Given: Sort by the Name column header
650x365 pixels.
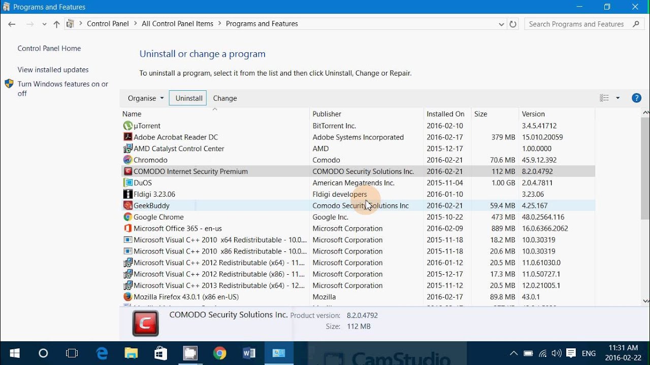Looking at the screenshot, I should click(x=215, y=114).
